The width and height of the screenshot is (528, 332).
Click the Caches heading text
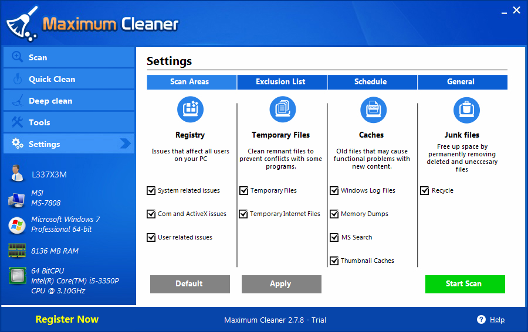[371, 135]
